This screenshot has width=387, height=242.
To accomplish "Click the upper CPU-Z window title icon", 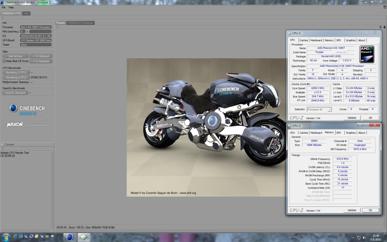I will [289, 33].
